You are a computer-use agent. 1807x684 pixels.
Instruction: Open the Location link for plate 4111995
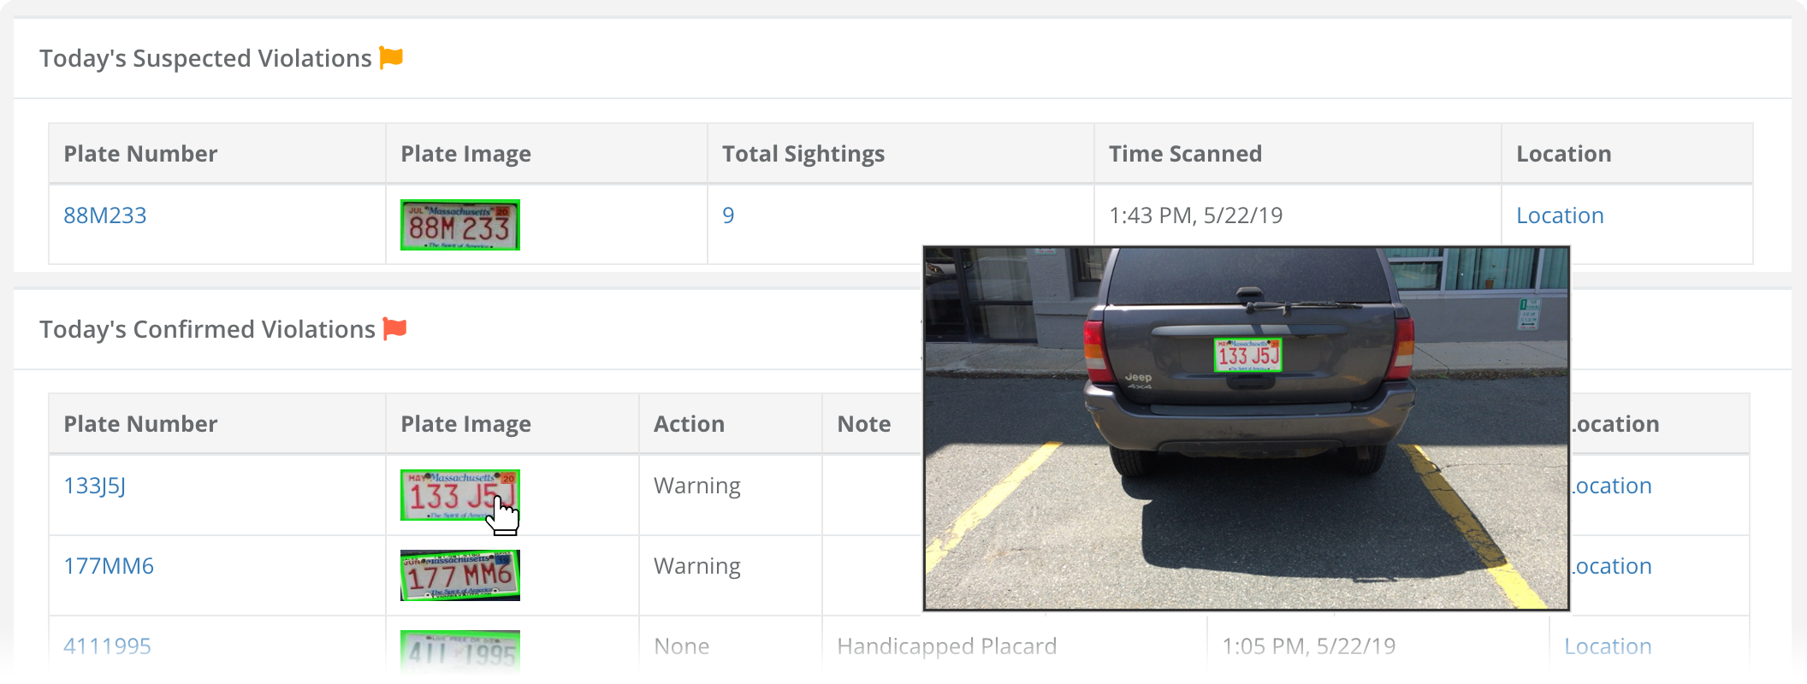(x=1608, y=646)
